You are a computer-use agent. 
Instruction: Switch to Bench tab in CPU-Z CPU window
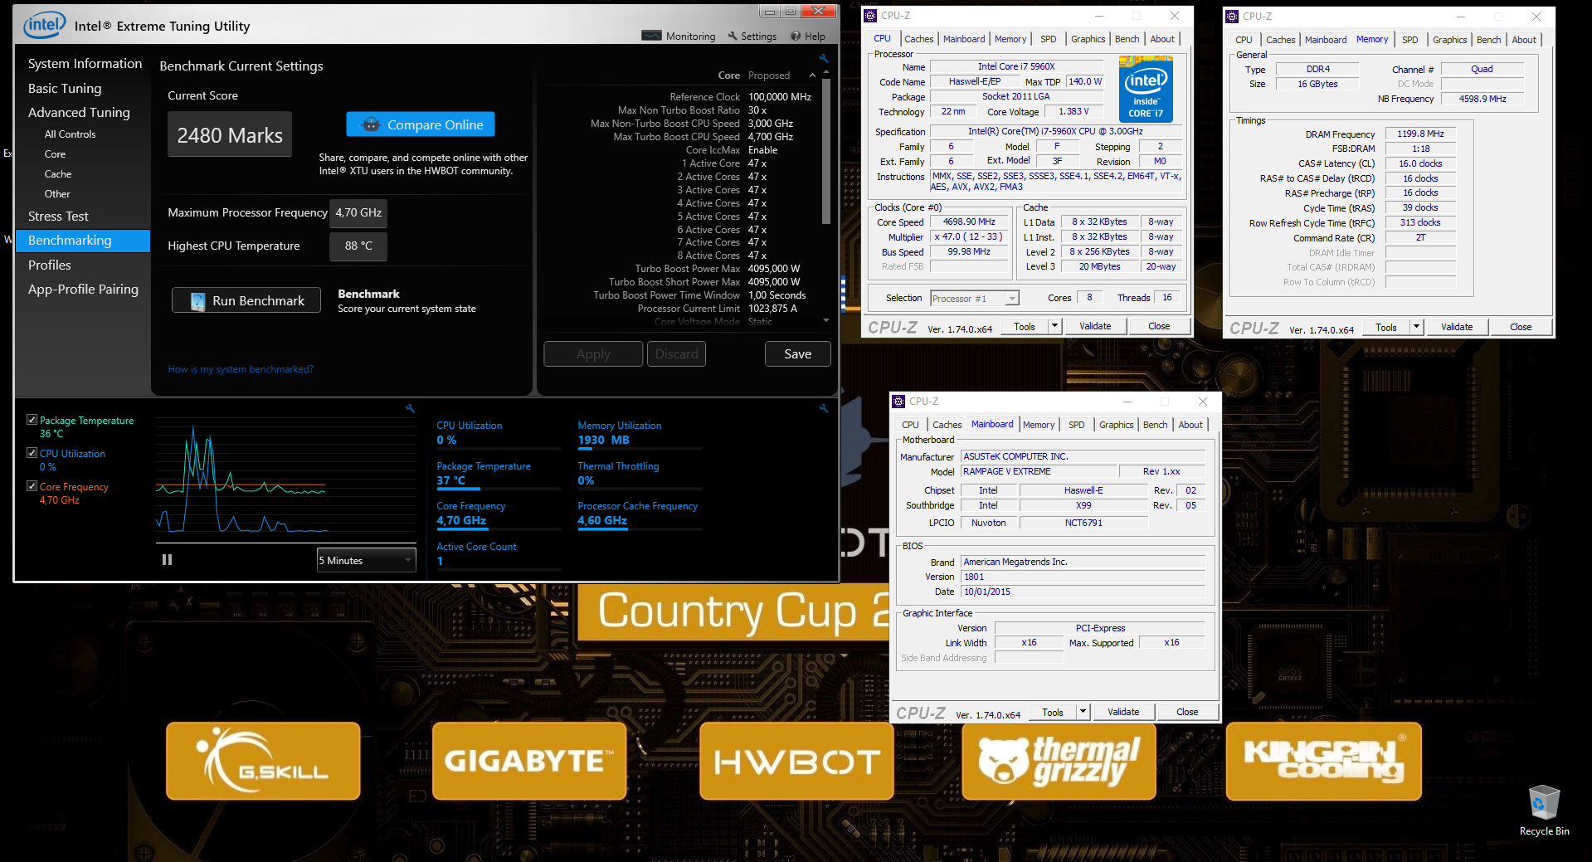(1127, 39)
